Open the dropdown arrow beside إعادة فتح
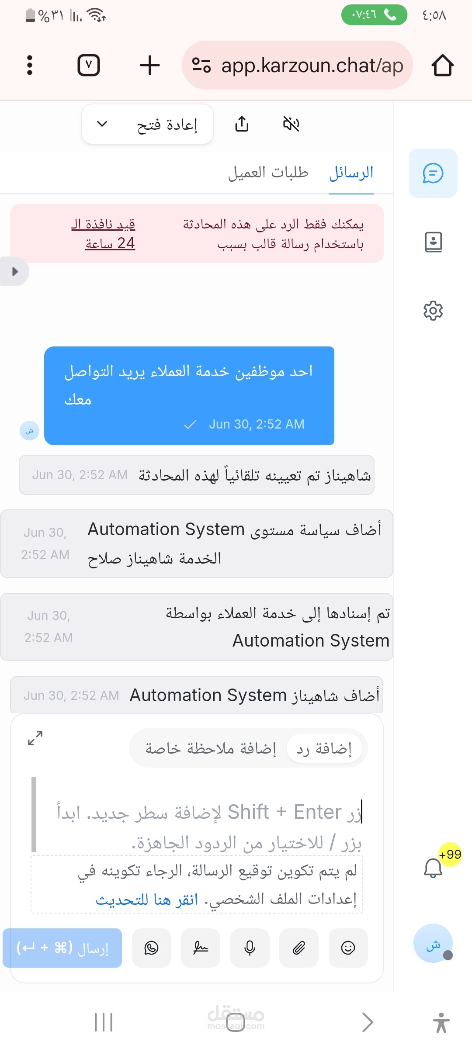Image resolution: width=472 pixels, height=1052 pixels. click(102, 124)
